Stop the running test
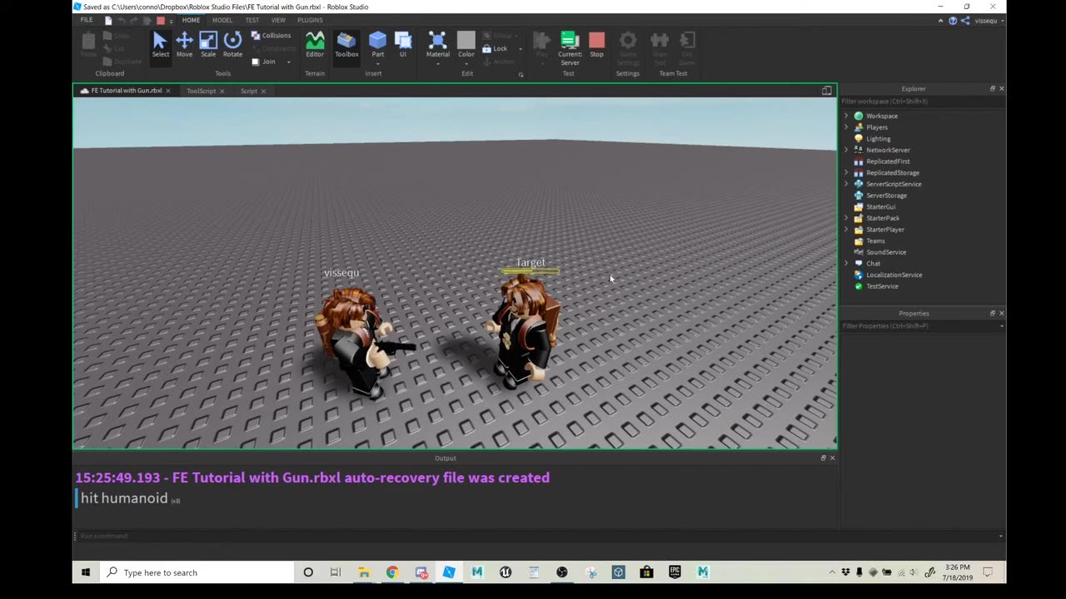Screen dimensions: 1066x599 (596, 45)
